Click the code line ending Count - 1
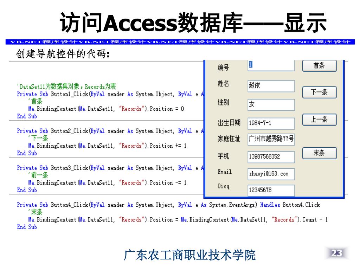 [178, 220]
